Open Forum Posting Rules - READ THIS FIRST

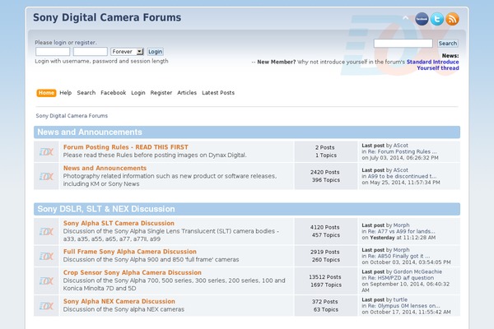tap(126, 147)
